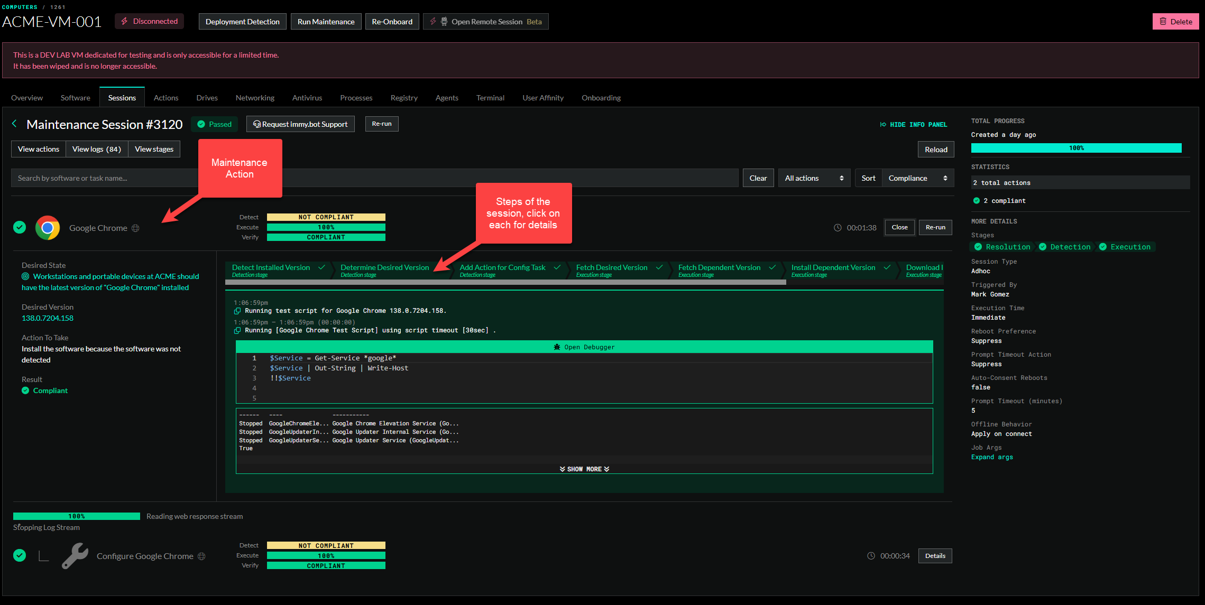Click the Expand args link
1205x605 pixels.
(992, 457)
